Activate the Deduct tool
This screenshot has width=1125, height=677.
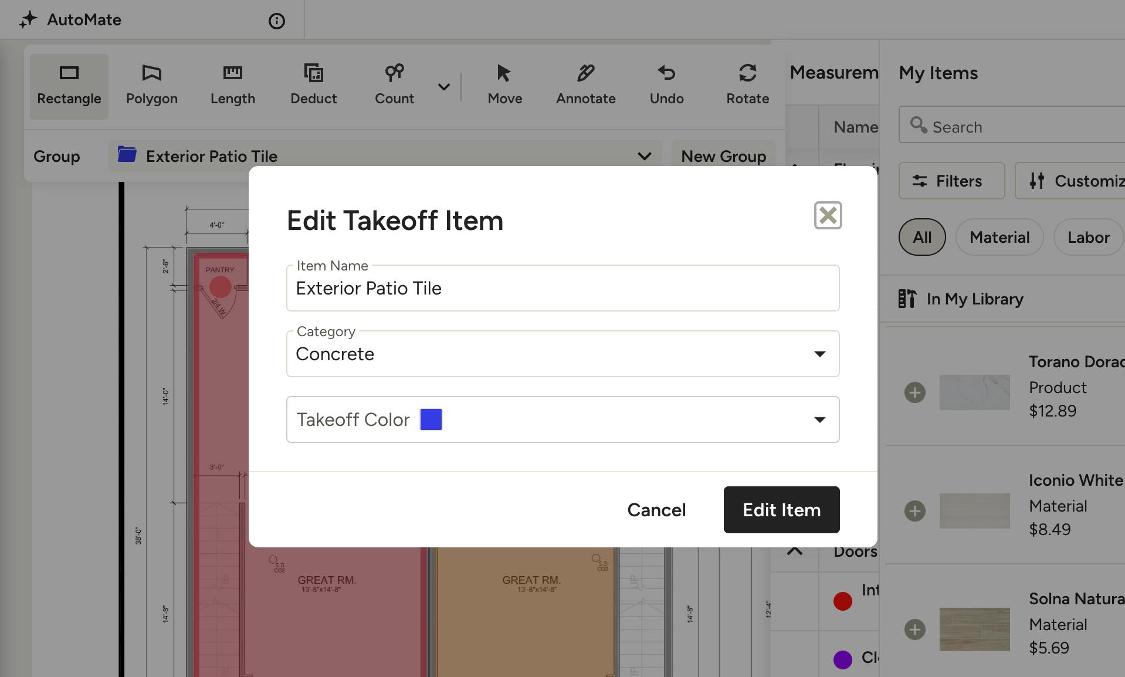(x=314, y=86)
